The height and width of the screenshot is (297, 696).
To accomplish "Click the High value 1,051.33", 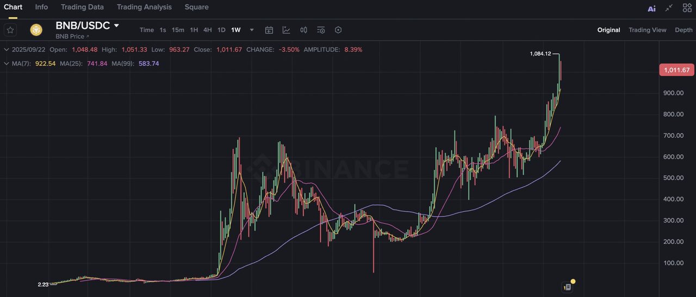I will (x=134, y=49).
